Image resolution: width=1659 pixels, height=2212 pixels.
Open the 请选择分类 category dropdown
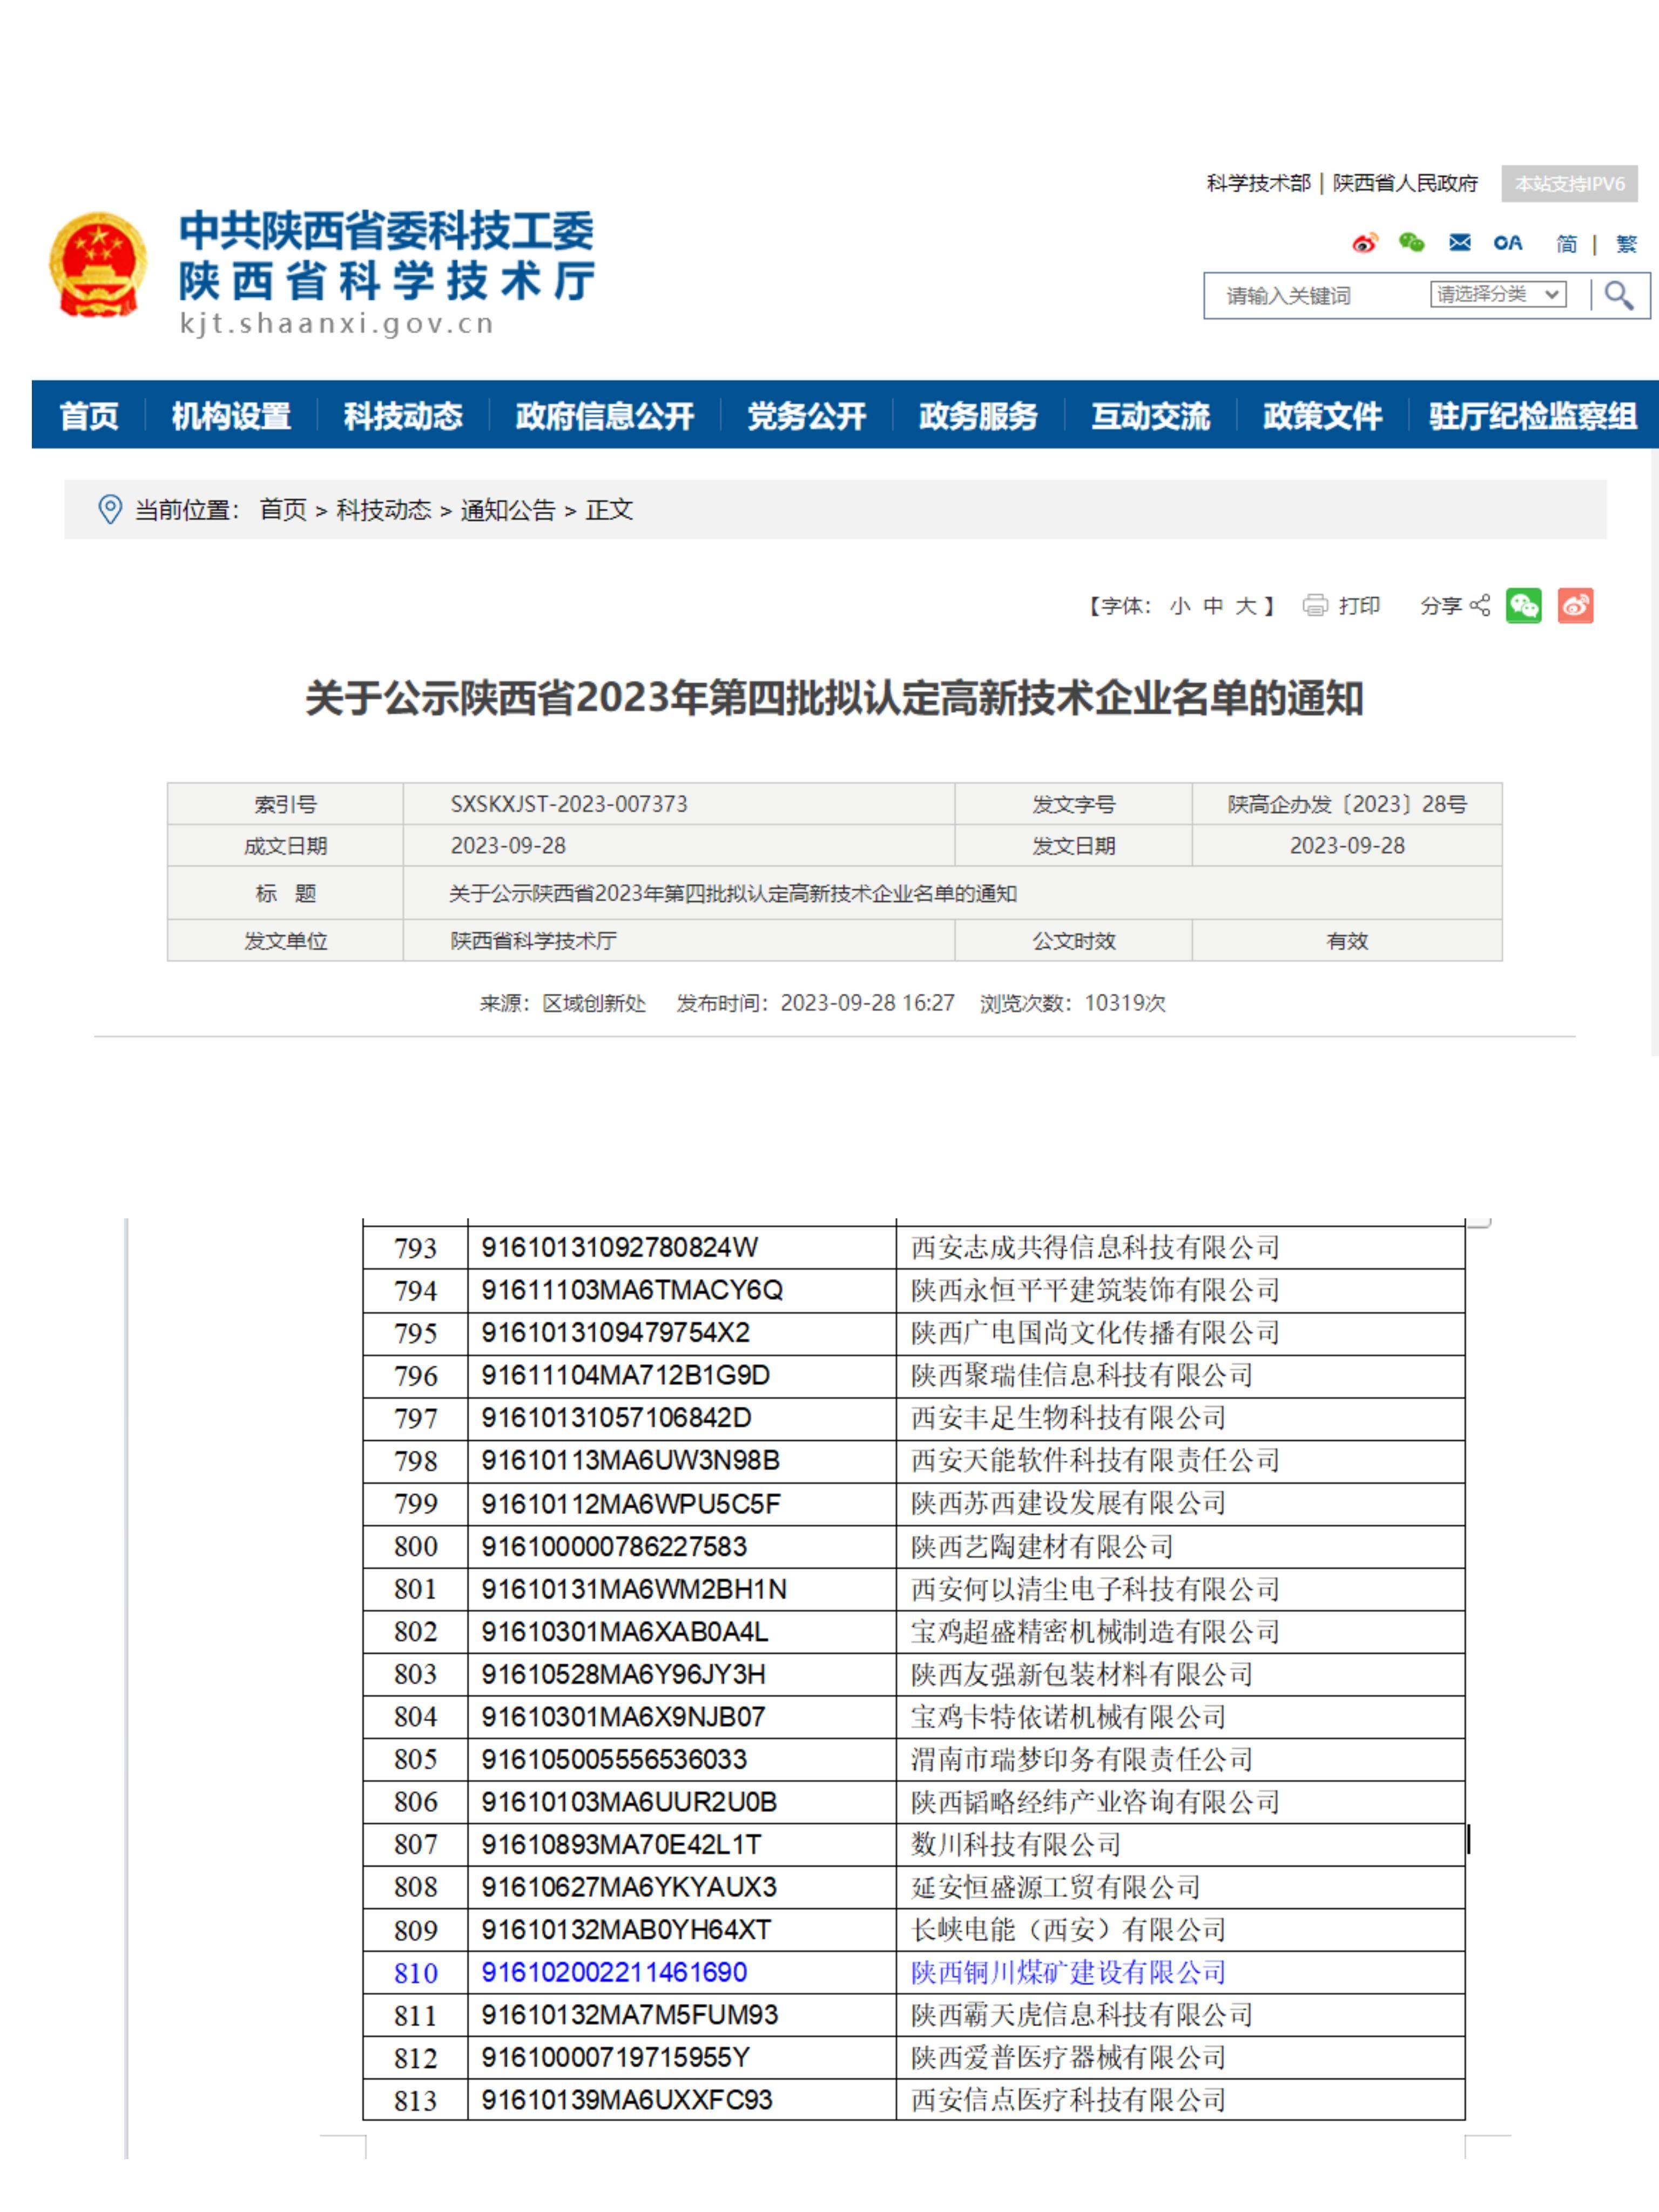tap(1498, 294)
